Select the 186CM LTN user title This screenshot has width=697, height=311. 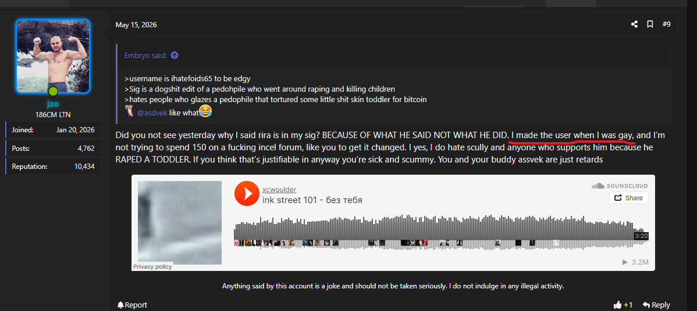54,115
